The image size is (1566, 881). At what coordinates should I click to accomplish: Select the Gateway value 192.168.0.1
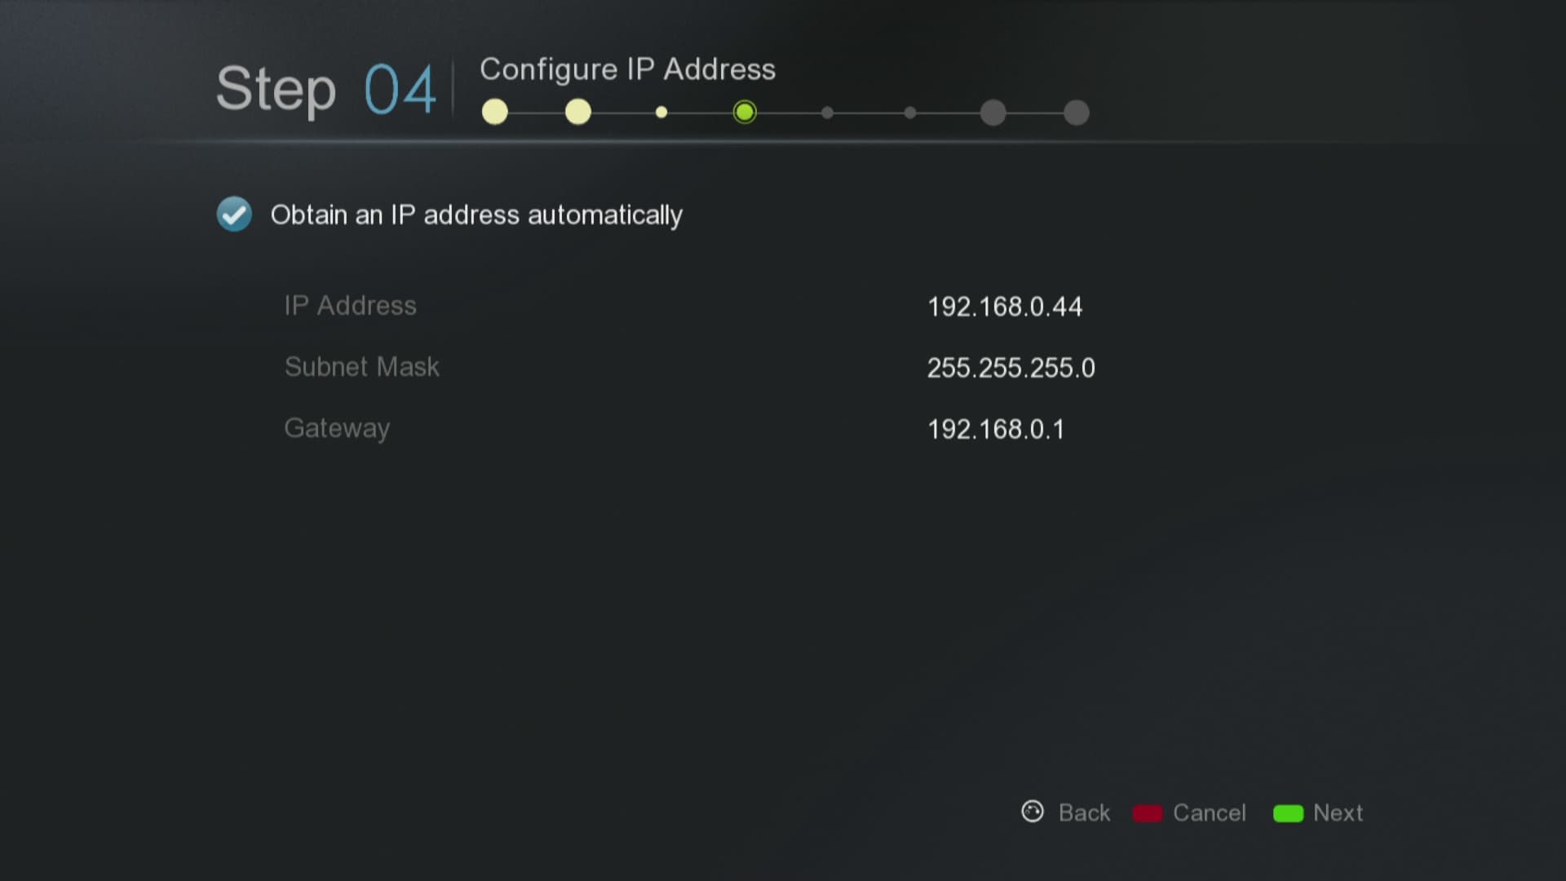point(996,429)
